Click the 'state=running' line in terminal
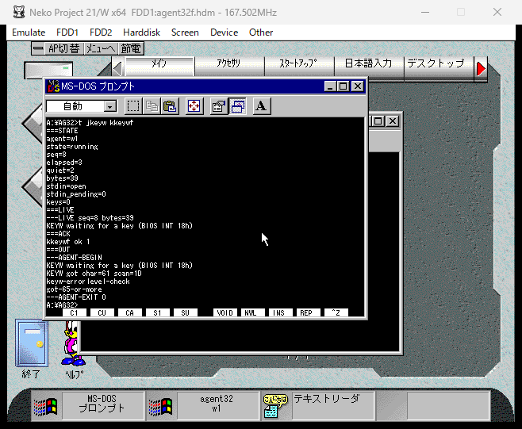Viewport: 522px width, 429px height. tap(72, 147)
